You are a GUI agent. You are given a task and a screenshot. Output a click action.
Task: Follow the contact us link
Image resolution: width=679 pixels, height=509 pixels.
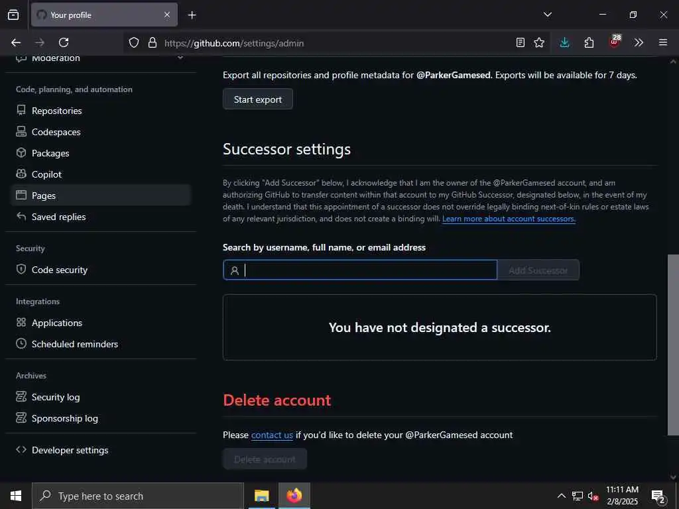272,435
